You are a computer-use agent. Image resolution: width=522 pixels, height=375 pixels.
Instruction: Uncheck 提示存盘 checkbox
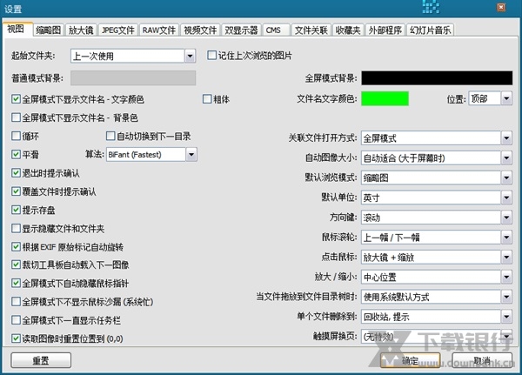(x=16, y=210)
